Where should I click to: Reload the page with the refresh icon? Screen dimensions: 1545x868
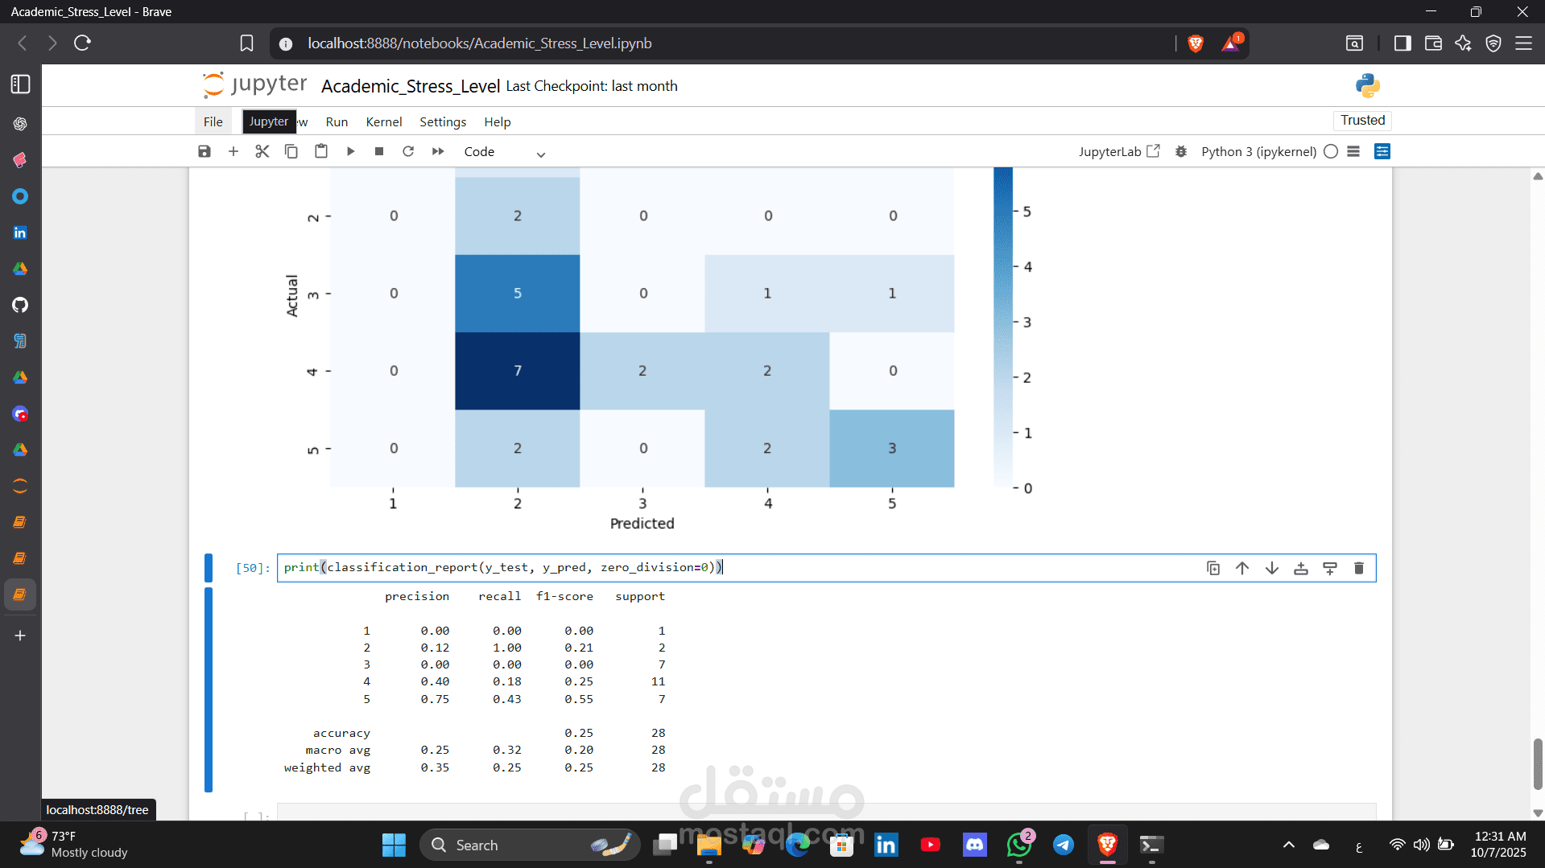82,43
